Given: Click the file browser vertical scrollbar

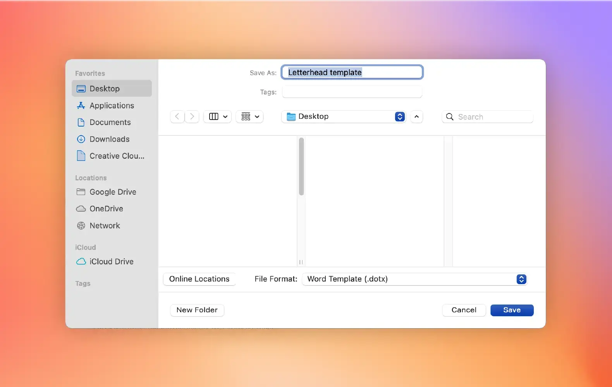Looking at the screenshot, I should tap(301, 166).
